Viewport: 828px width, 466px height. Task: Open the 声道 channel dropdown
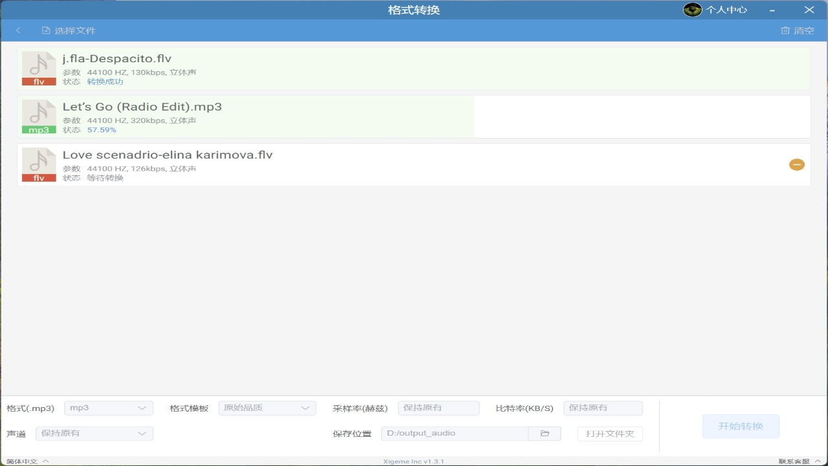[94, 434]
